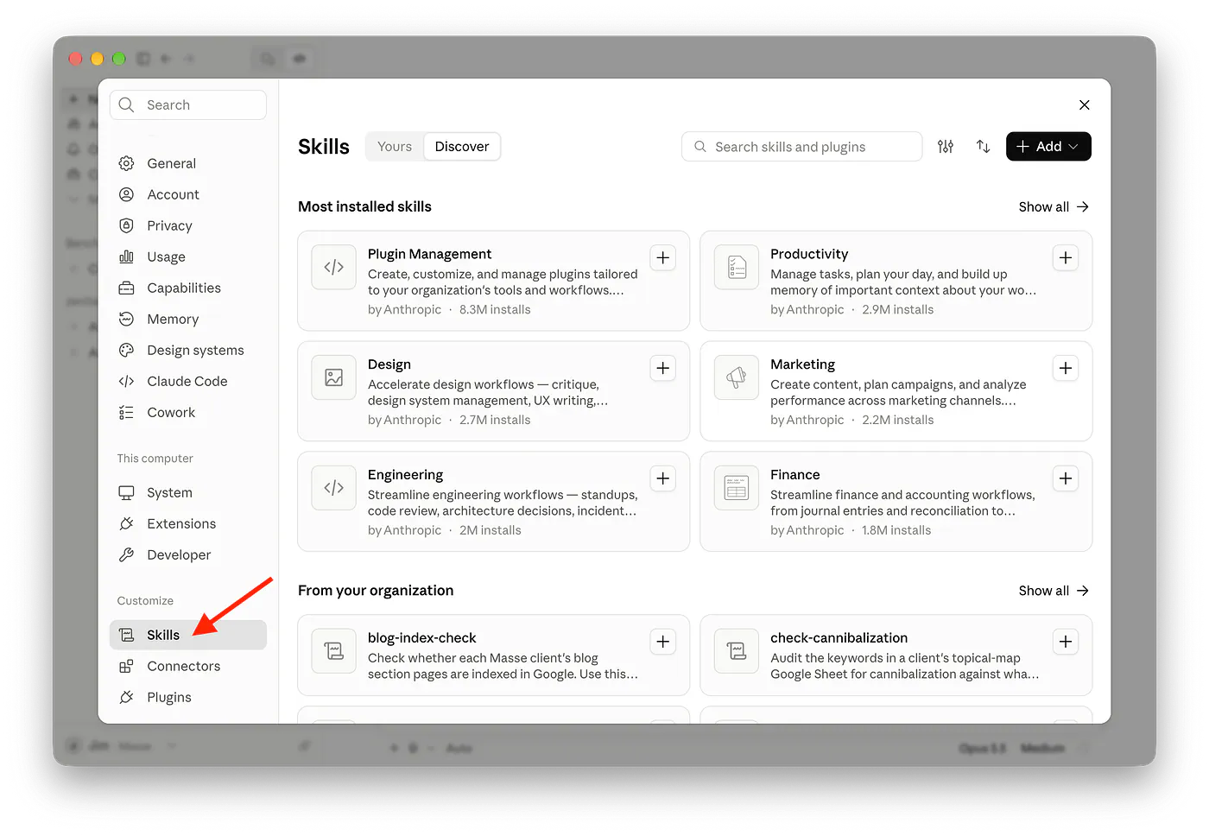Viewport: 1209px width, 836px height.
Task: Open the Add dropdown button
Action: (x=1048, y=147)
